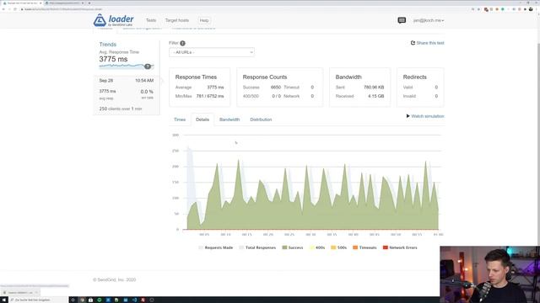The height and width of the screenshot is (303, 540).
Task: Click the loader logo in the header
Action: [x=113, y=20]
